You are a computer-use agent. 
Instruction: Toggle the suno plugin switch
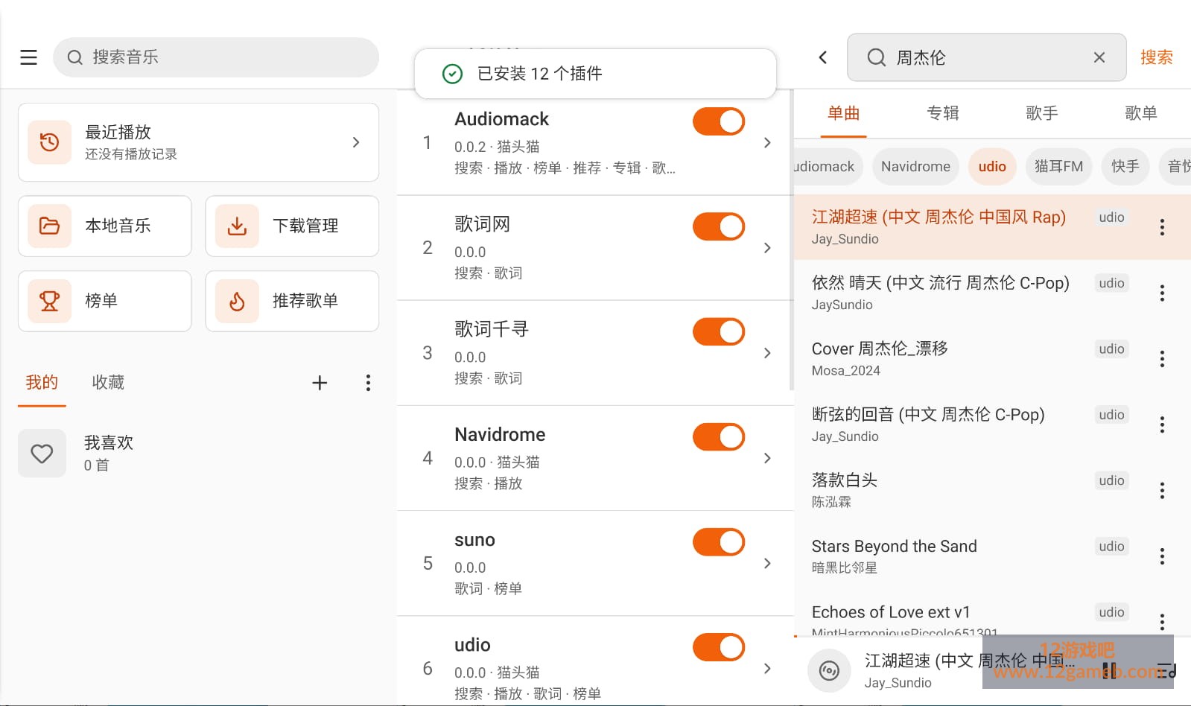click(719, 542)
